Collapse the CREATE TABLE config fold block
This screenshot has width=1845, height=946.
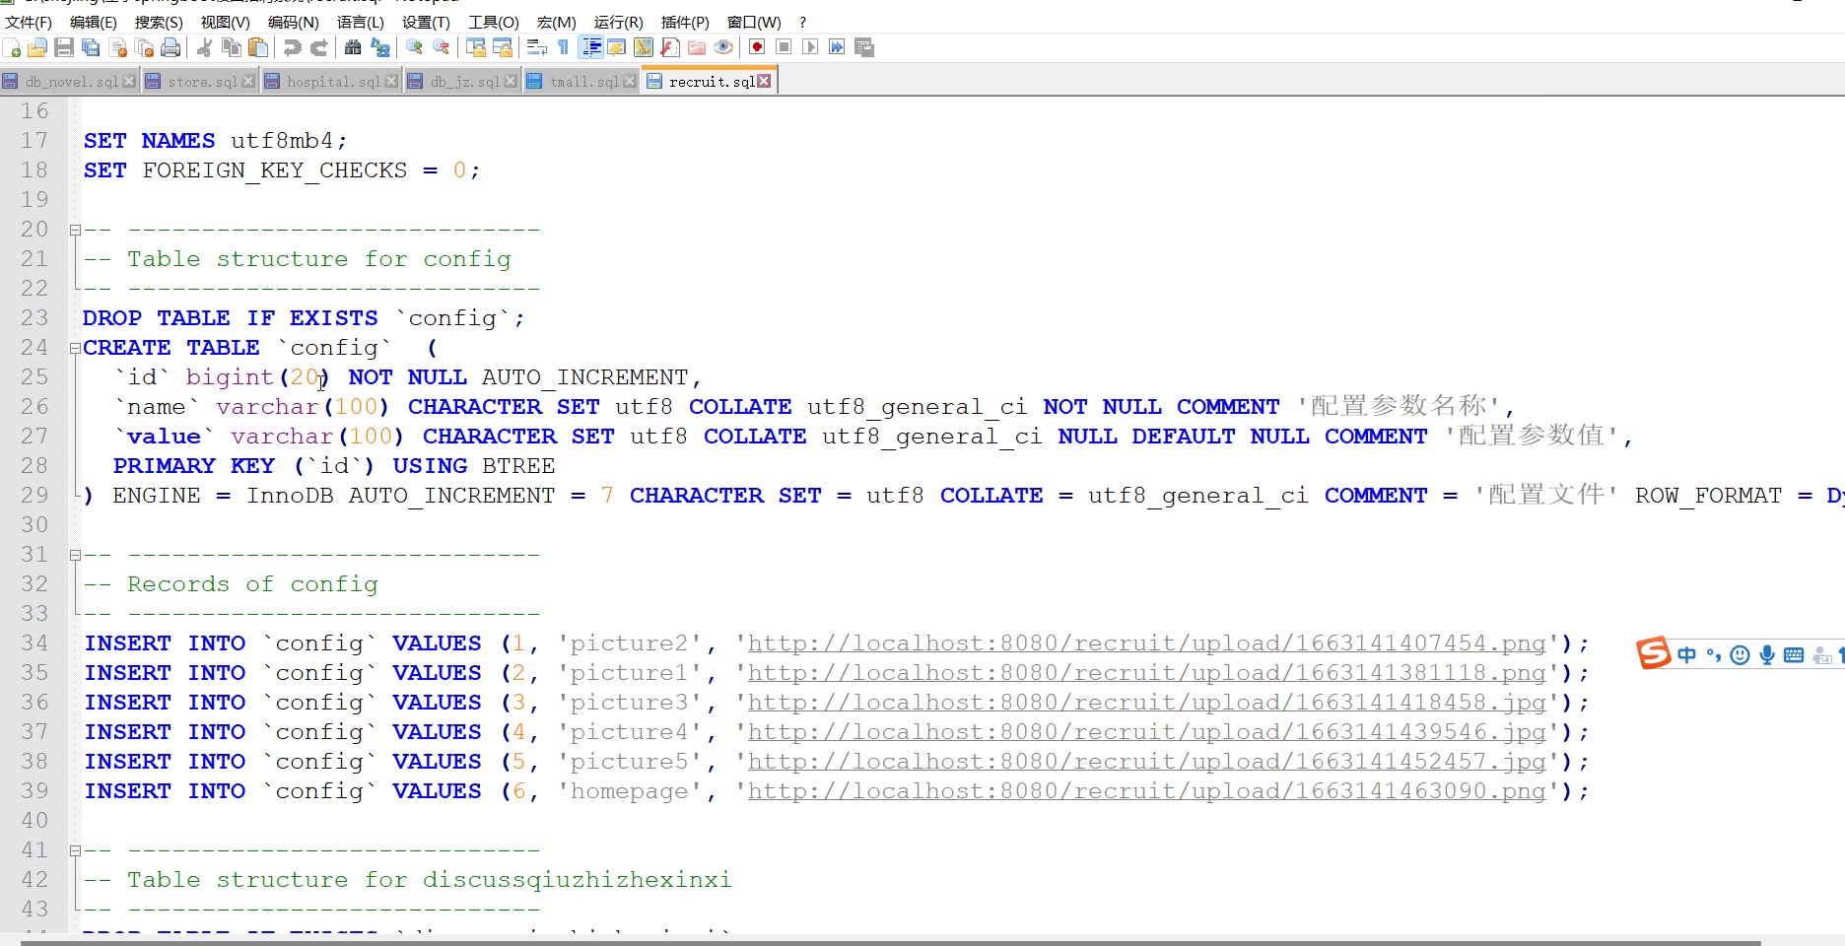[75, 348]
